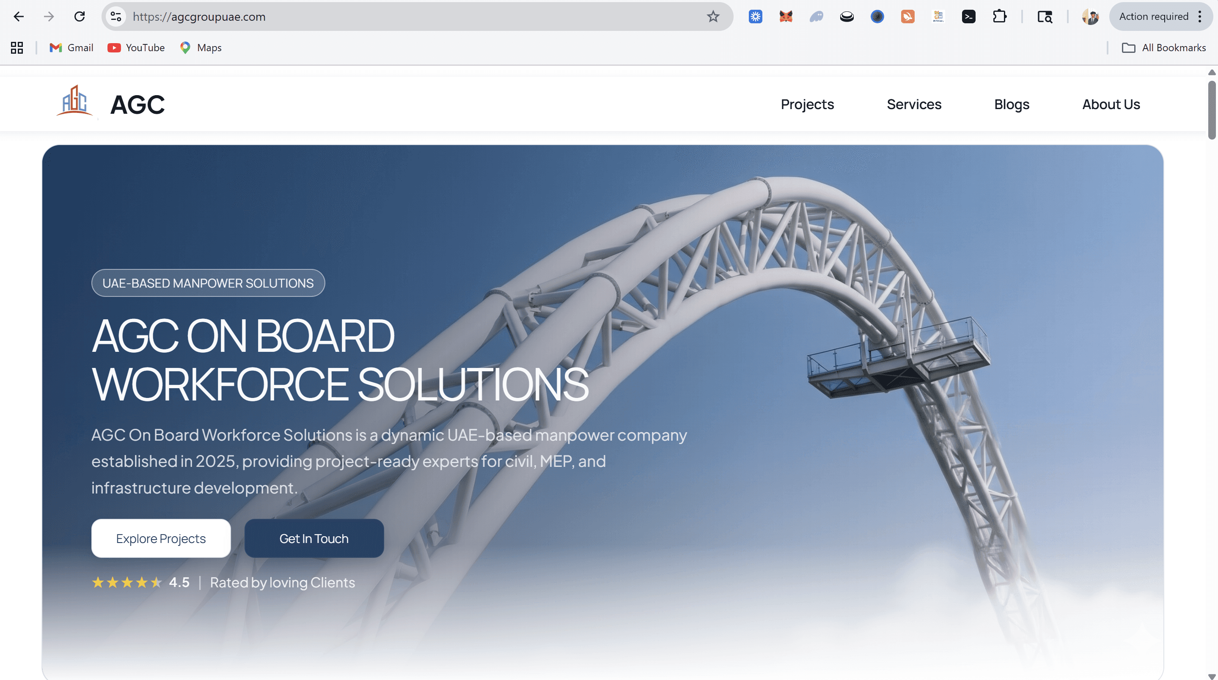Open the Maps bookmark
Image resolution: width=1218 pixels, height=680 pixels.
(201, 48)
